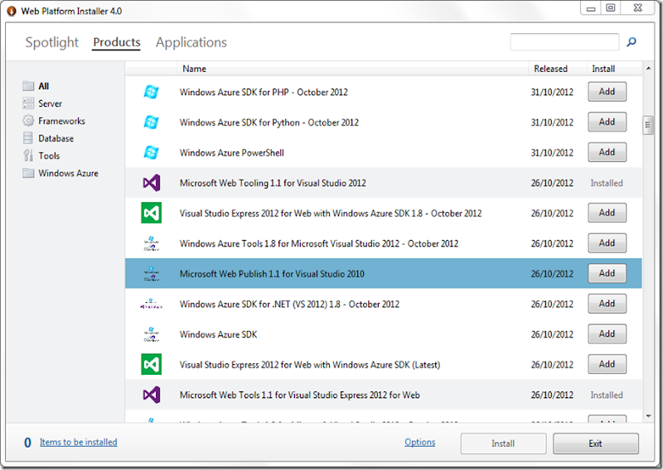Click icon for Windows Azure Tools 1.8
The width and height of the screenshot is (663, 470).
pos(152,243)
